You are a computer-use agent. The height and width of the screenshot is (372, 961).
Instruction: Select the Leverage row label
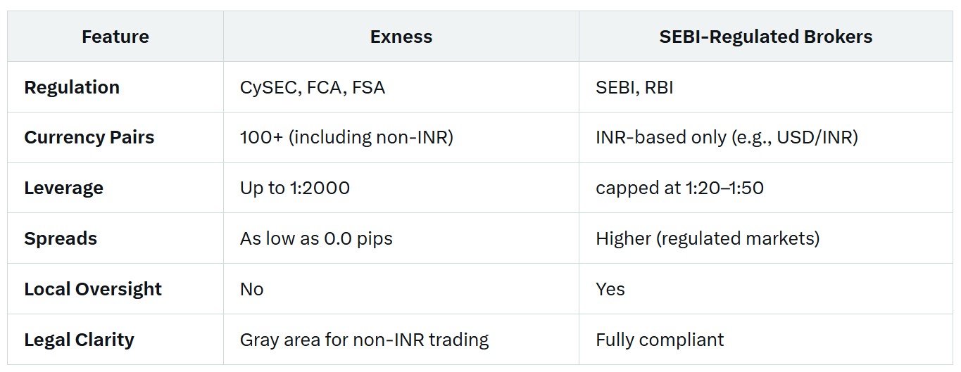pos(63,188)
